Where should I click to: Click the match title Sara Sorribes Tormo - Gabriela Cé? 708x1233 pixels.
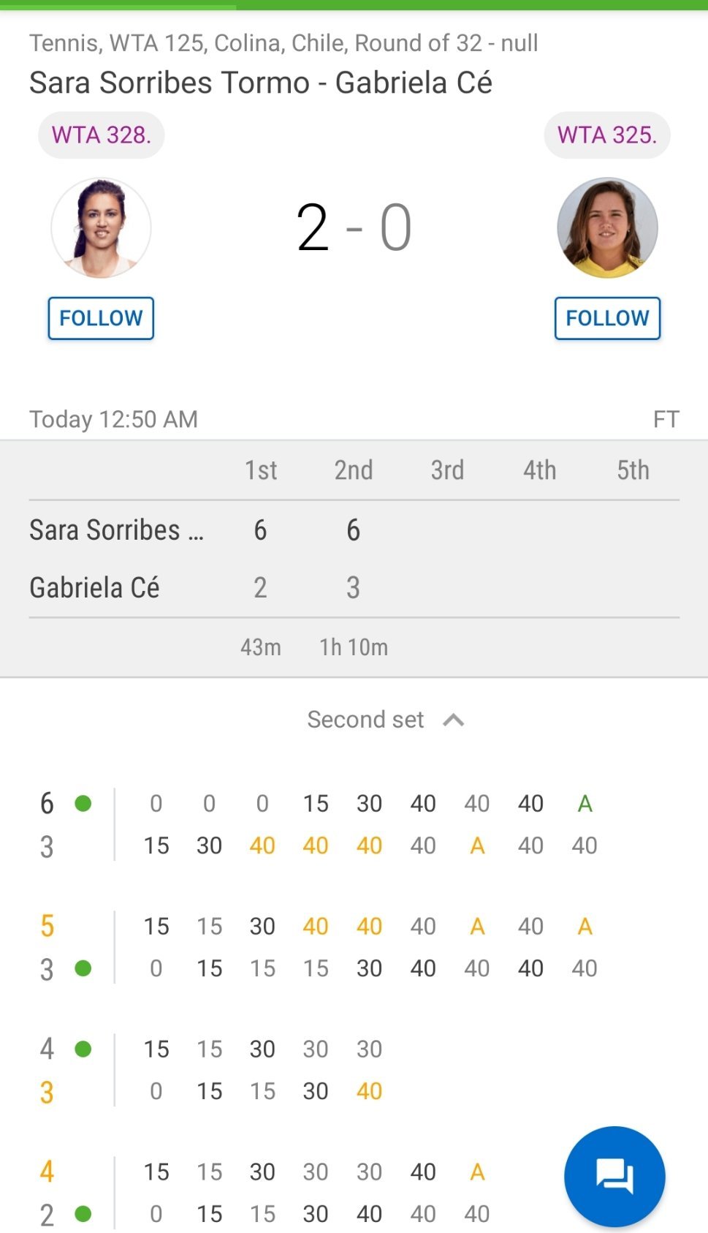261,83
